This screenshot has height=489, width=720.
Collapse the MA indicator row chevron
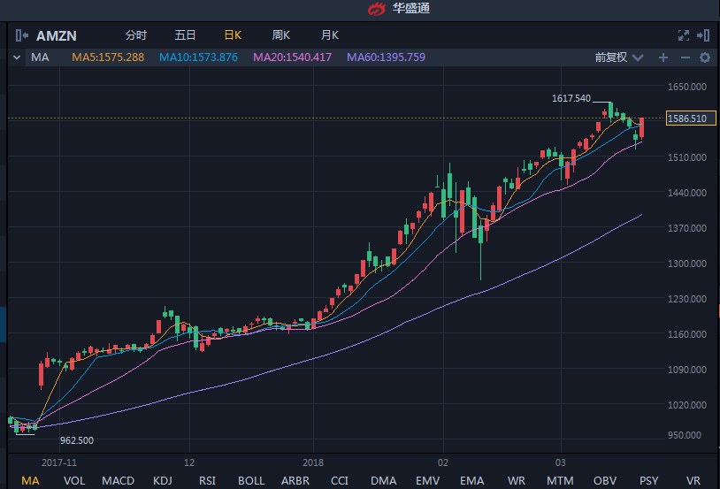pos(17,57)
